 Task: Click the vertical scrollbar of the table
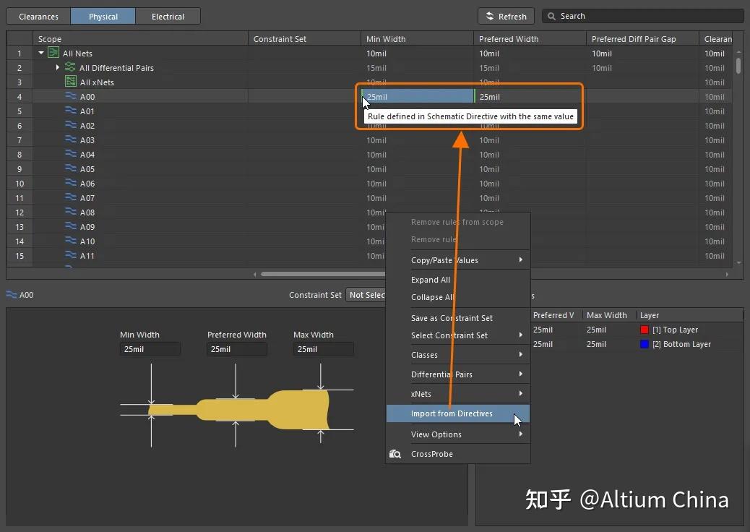click(x=738, y=65)
